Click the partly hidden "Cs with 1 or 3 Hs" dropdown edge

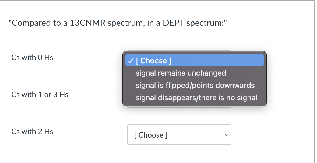(x=179, y=107)
